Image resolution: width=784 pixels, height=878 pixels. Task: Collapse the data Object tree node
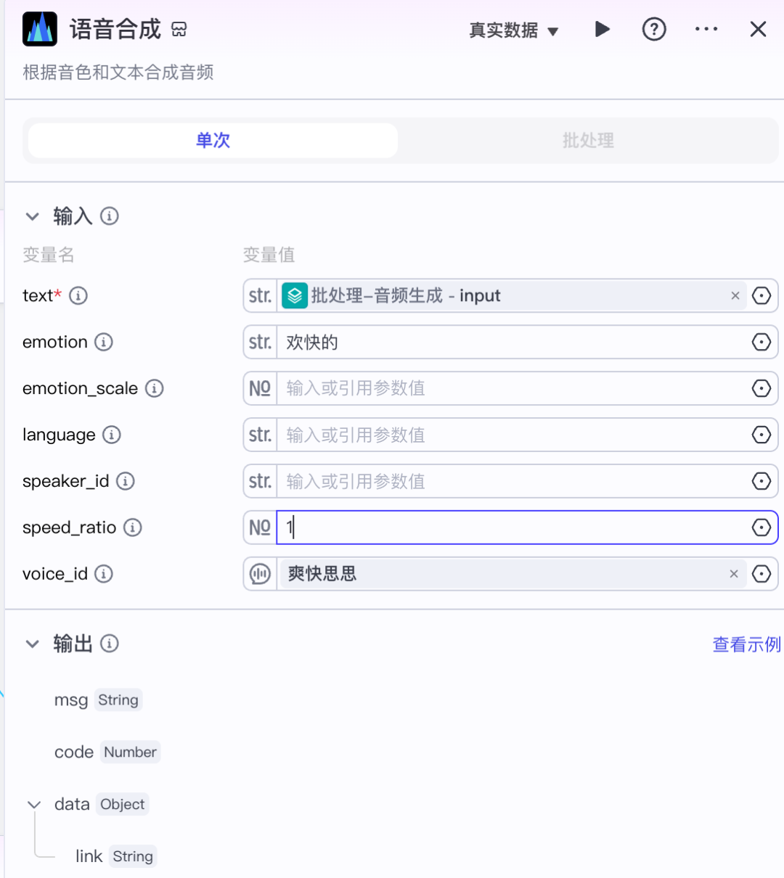33,804
